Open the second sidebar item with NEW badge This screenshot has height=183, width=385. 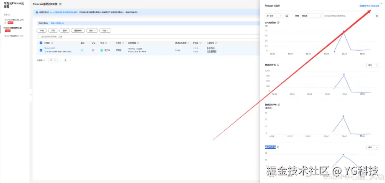click(14, 21)
